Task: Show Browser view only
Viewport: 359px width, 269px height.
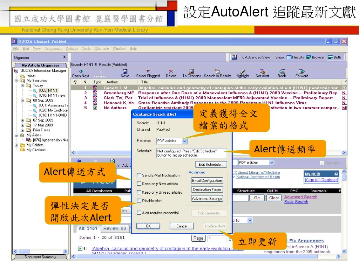Action: [x=316, y=57]
